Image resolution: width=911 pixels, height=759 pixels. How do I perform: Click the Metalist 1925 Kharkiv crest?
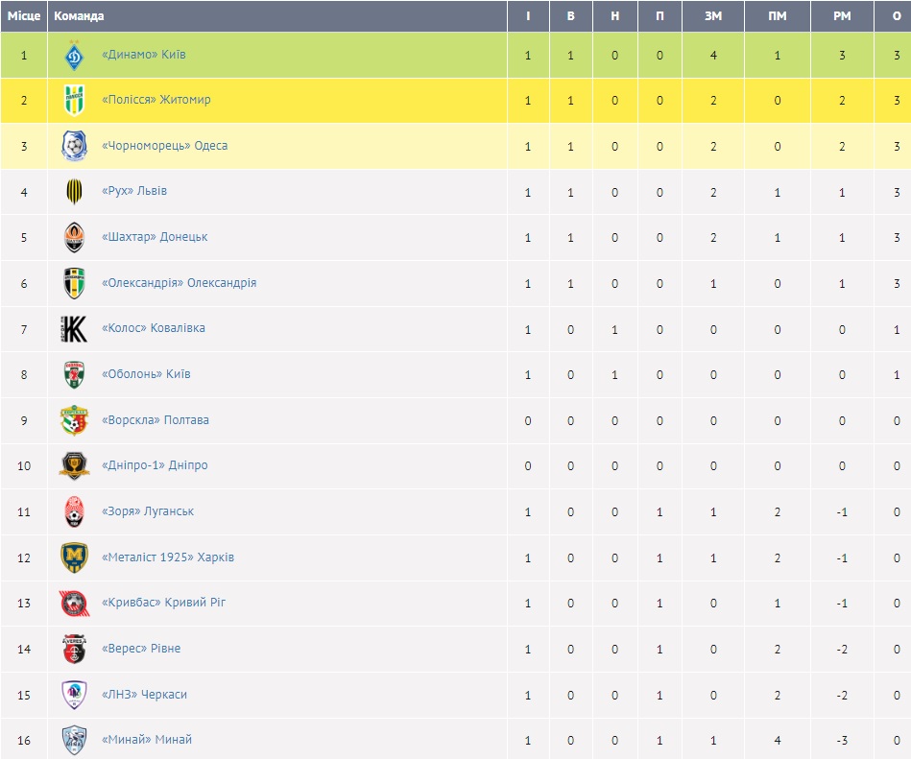pos(75,557)
